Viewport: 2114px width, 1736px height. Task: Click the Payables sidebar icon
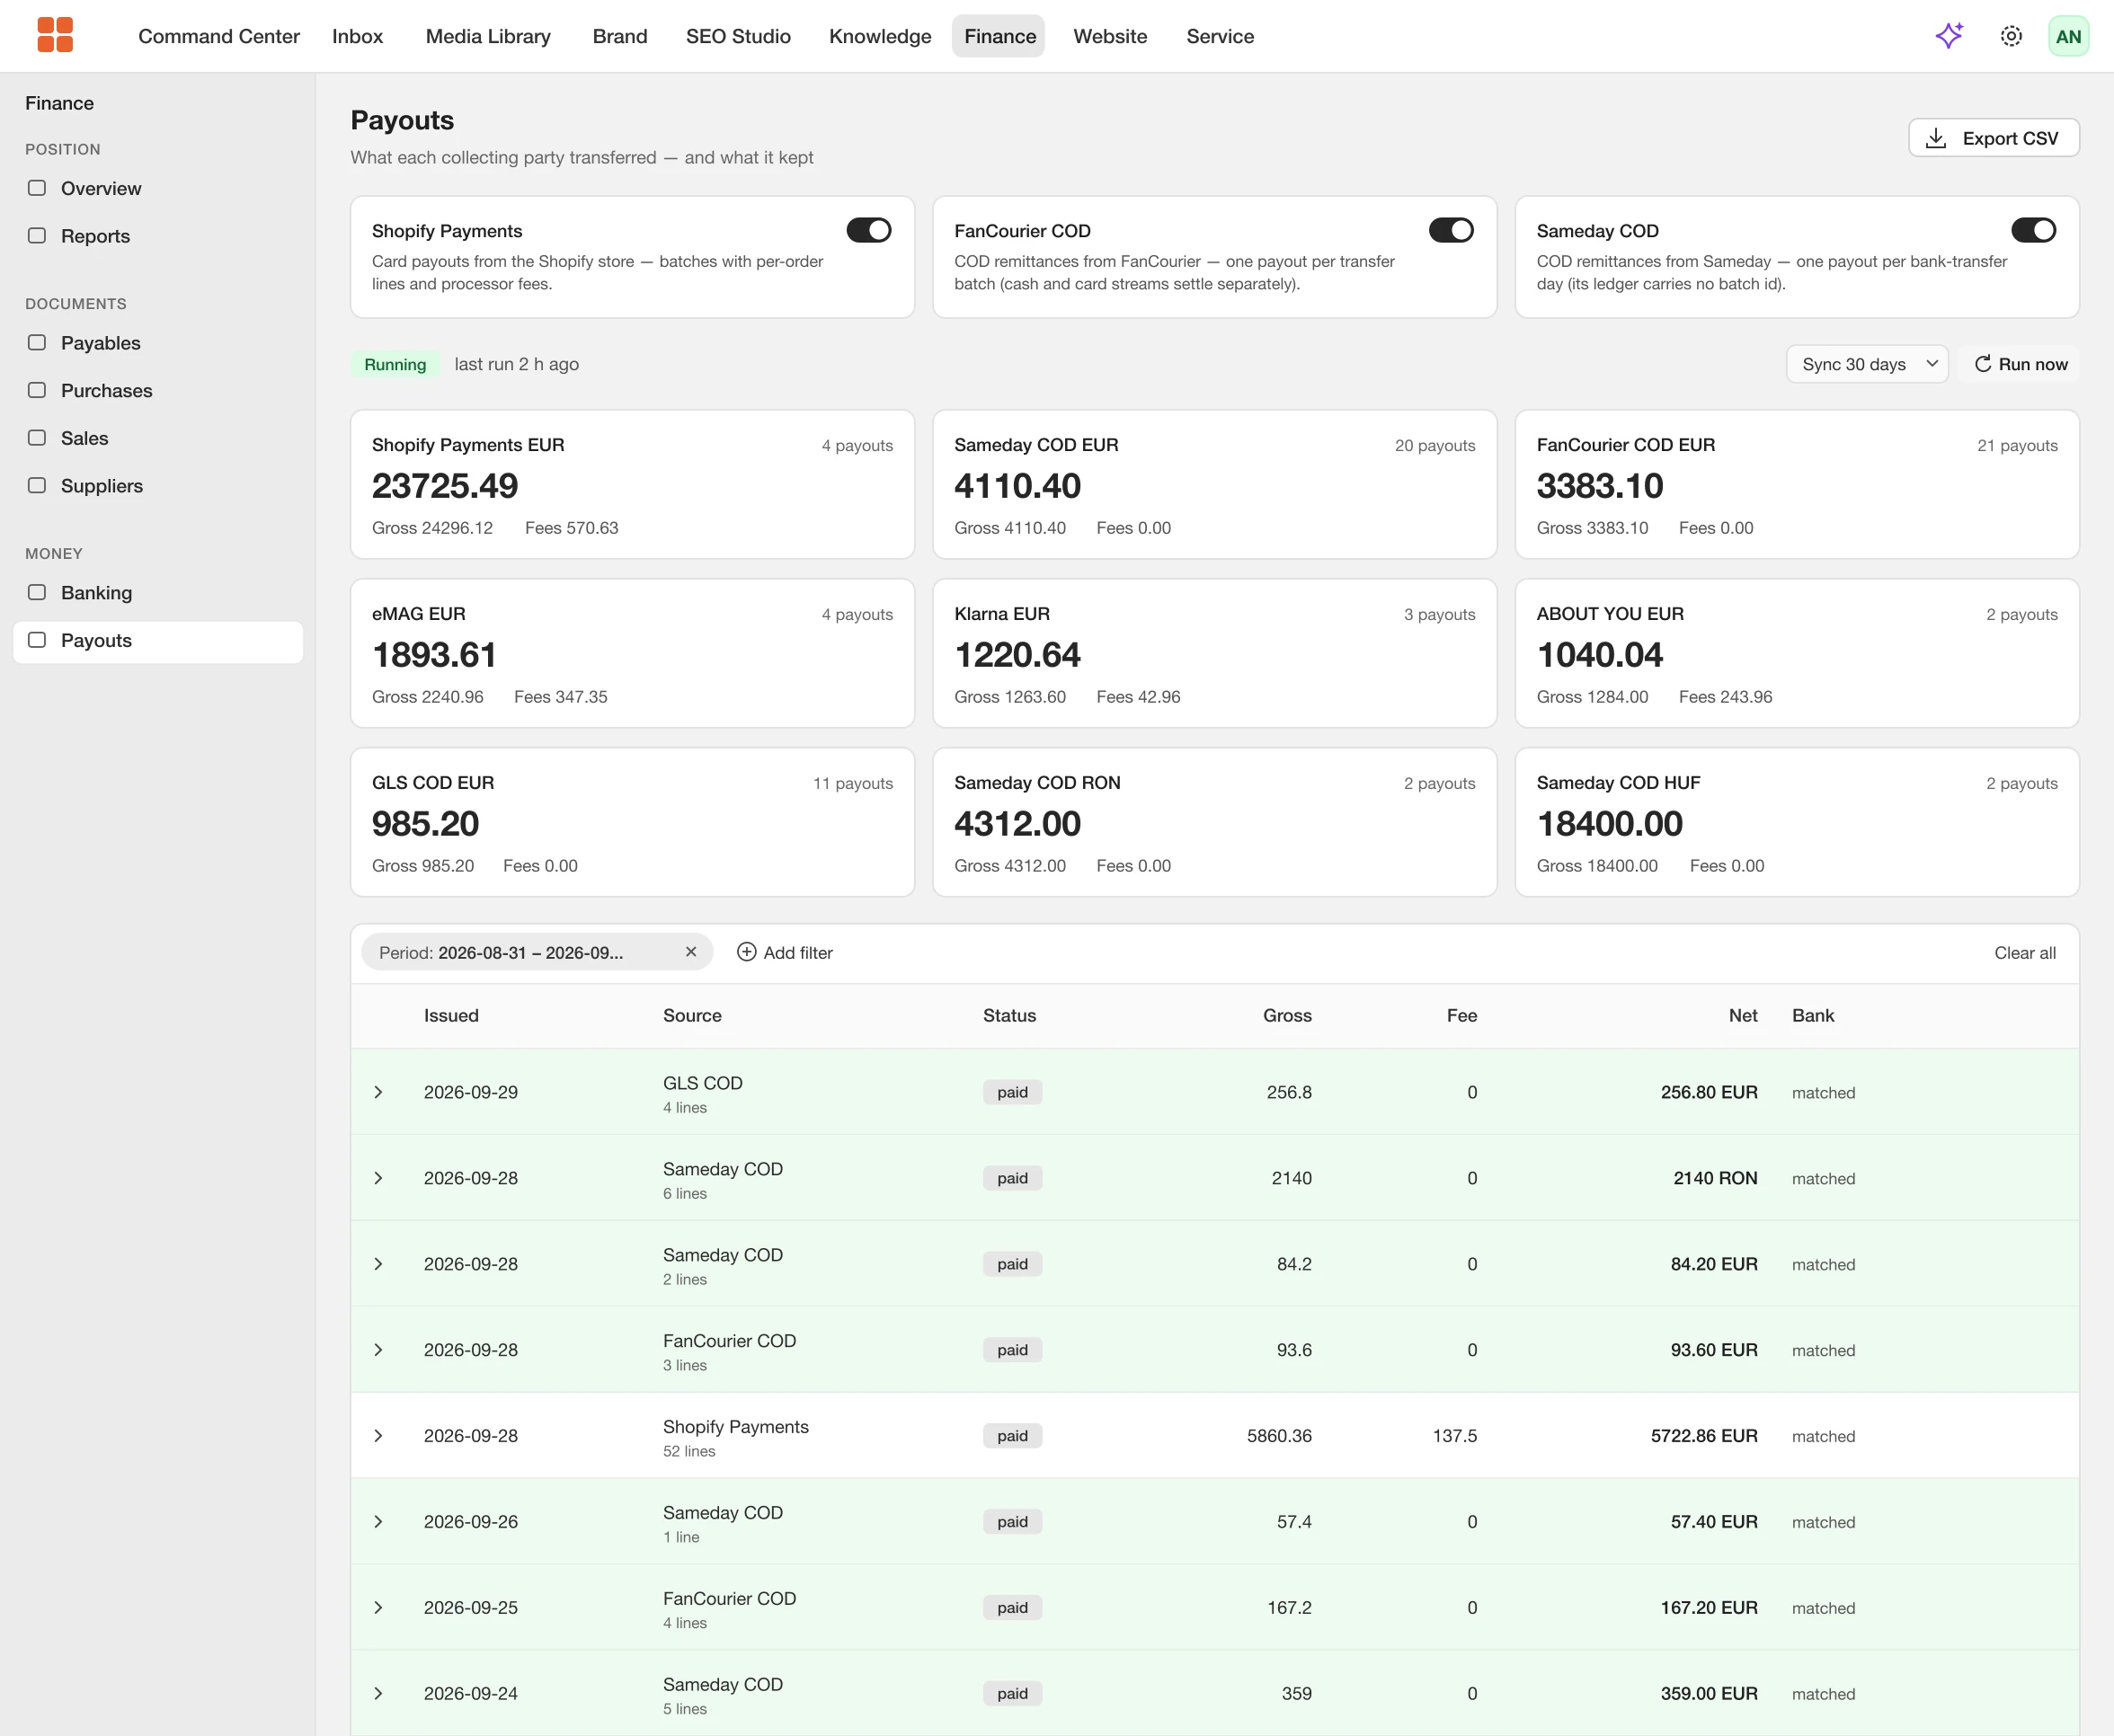point(37,343)
